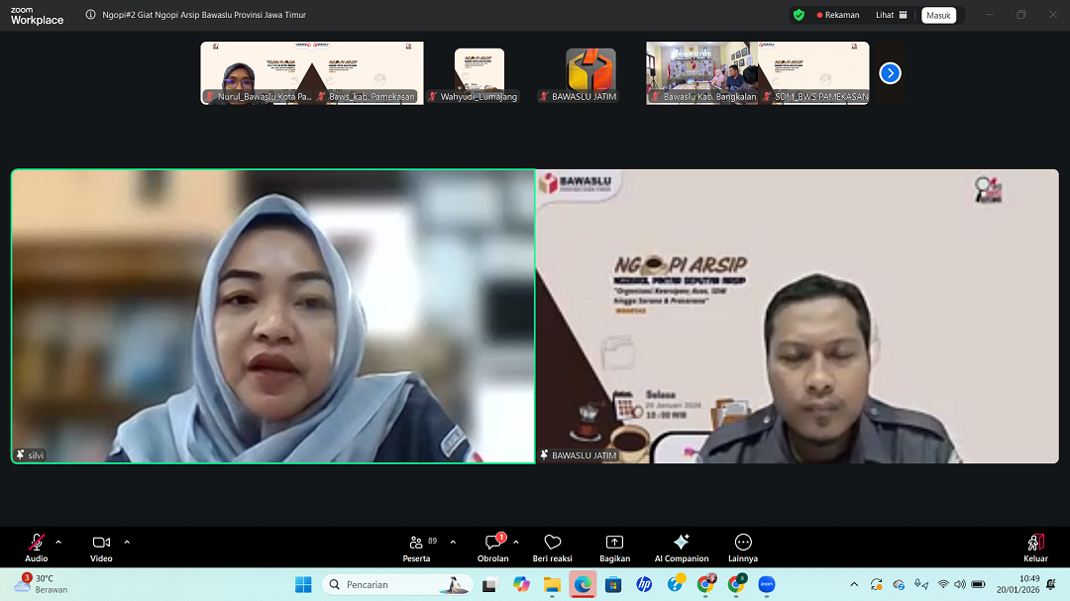
Task: Open the second Chrome profile icon
Action: coord(736,584)
